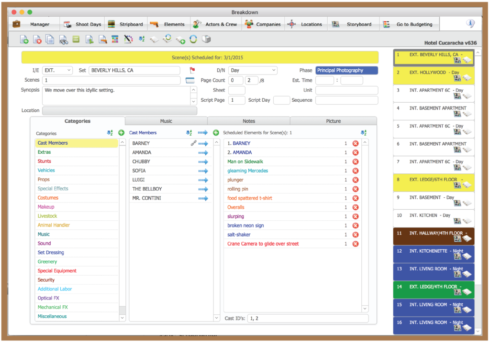Add a new category with green plus
This screenshot has width=490, height=342.
[121, 133]
